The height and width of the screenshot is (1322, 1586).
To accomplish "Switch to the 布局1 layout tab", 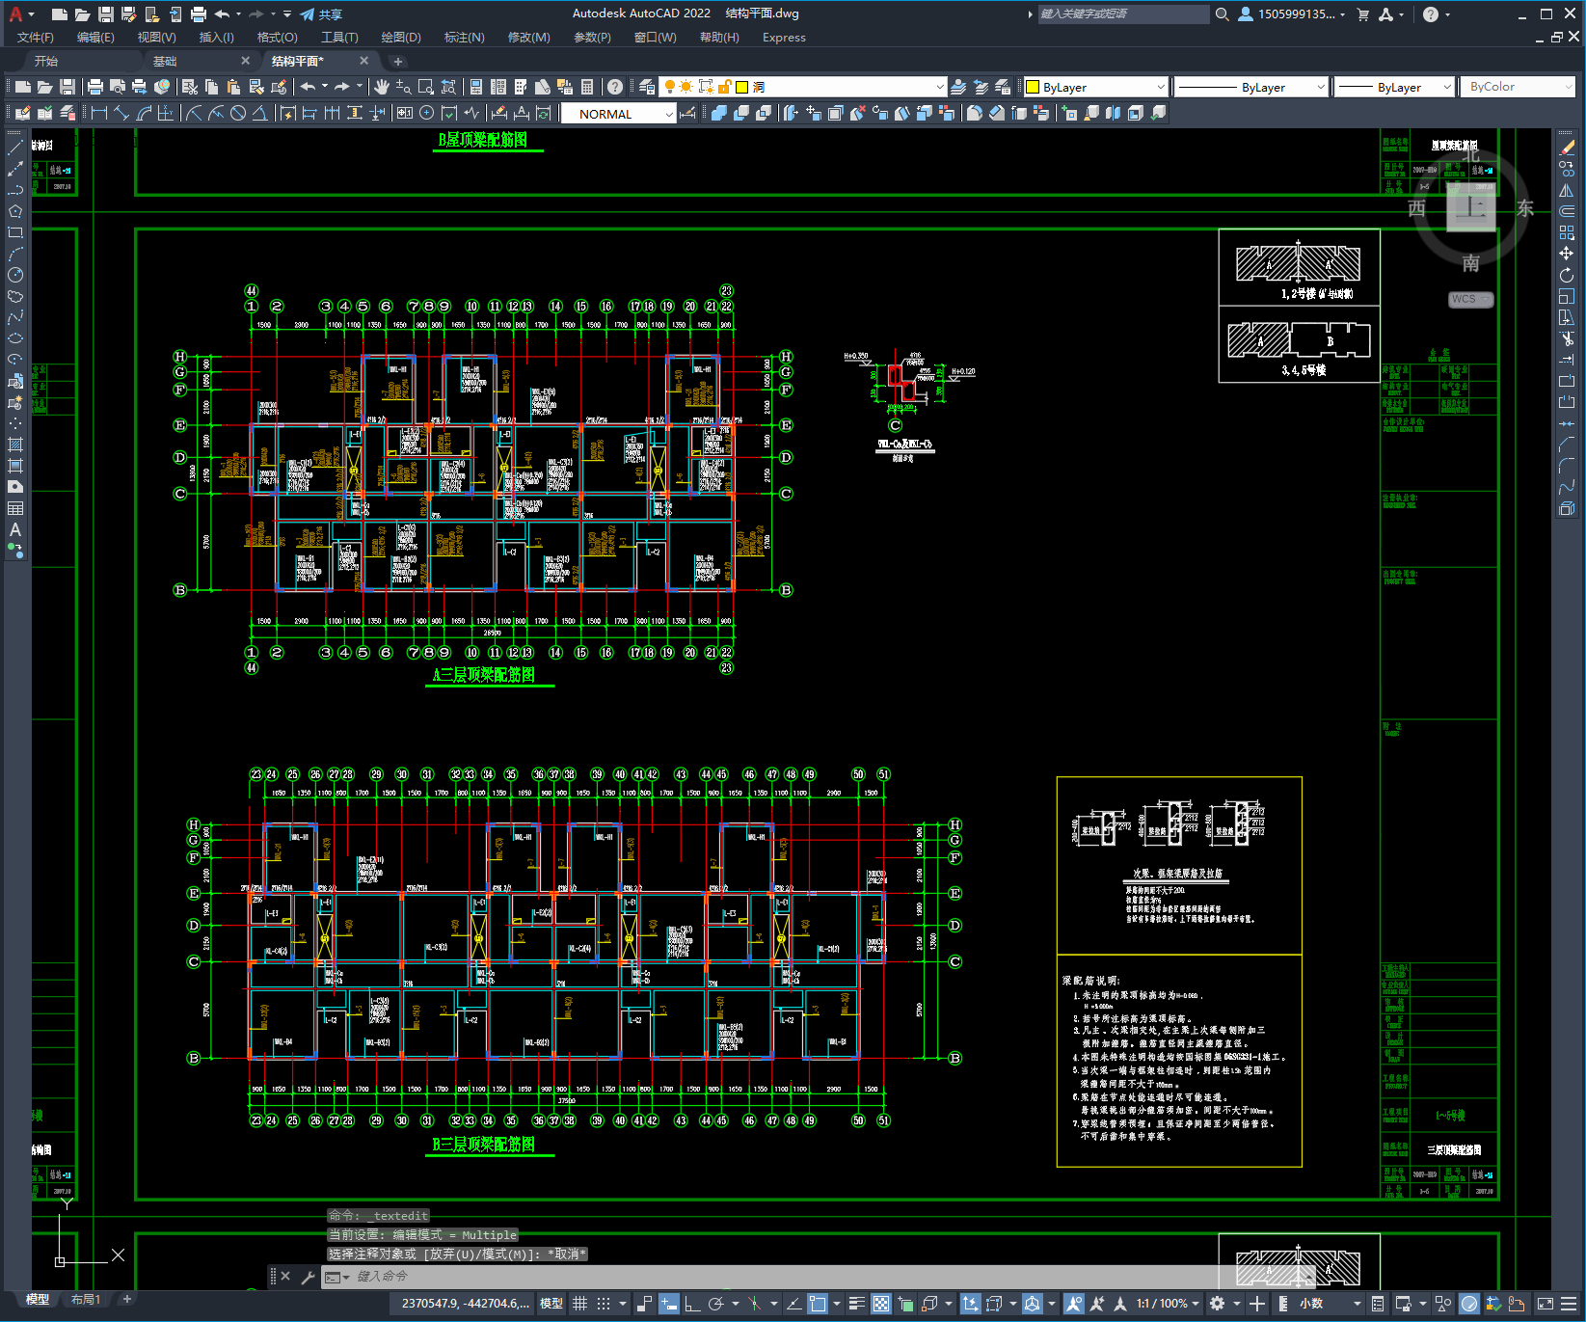I will [86, 1300].
